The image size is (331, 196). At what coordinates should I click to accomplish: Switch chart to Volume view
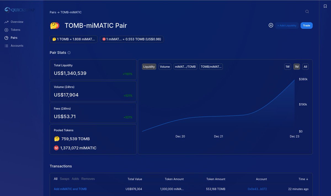click(165, 67)
